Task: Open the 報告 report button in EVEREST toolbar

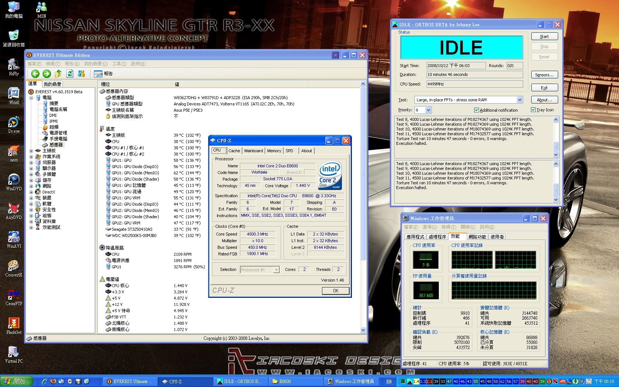Action: click(104, 74)
